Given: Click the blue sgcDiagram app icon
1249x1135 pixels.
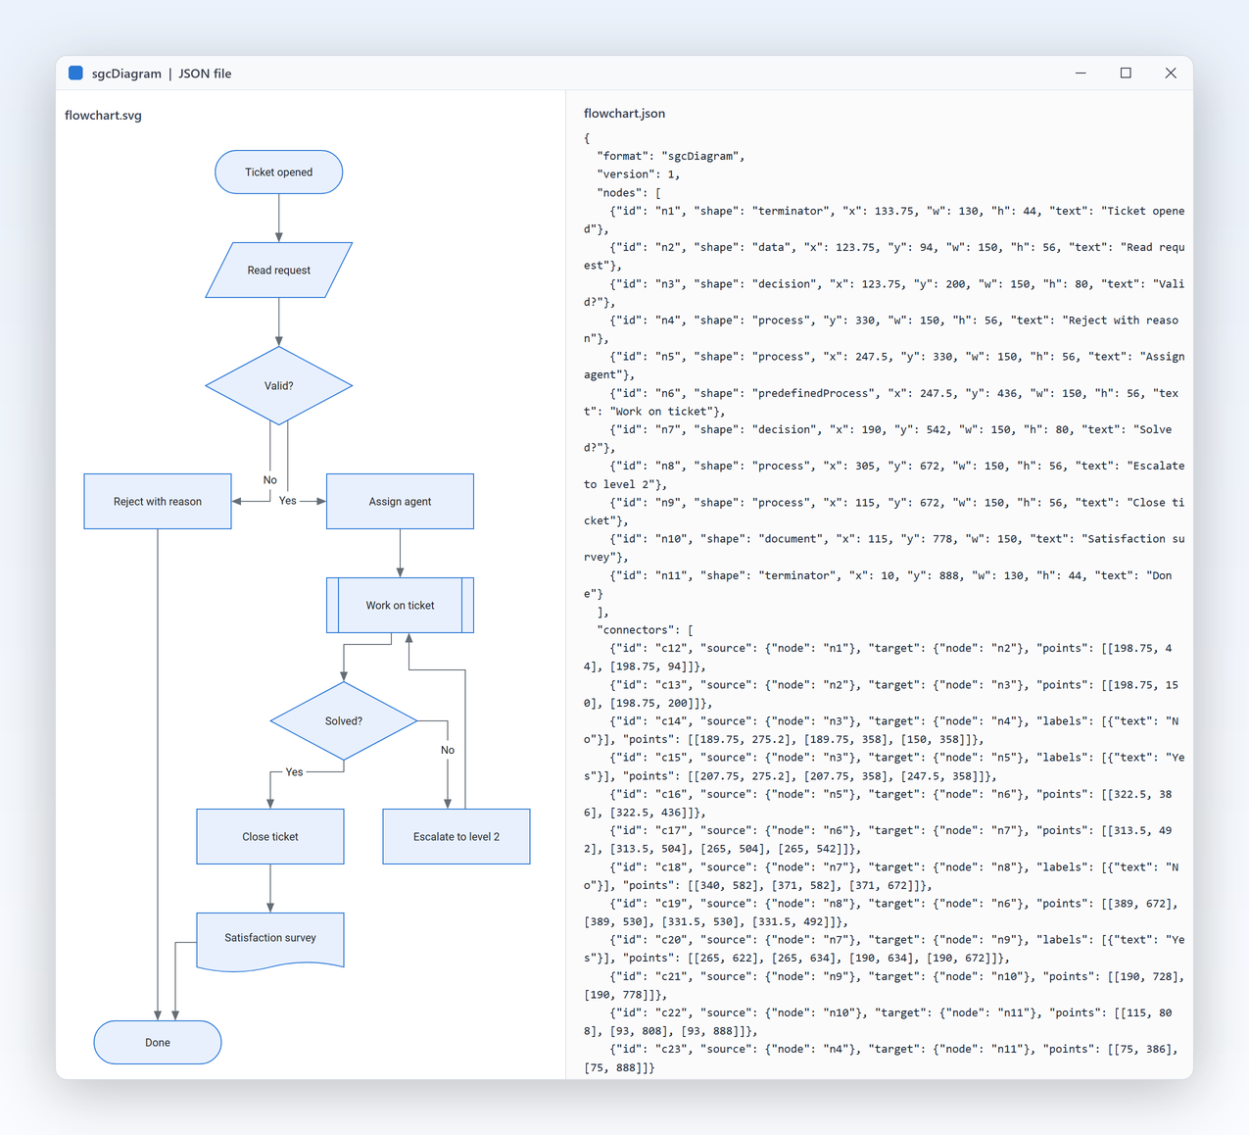Looking at the screenshot, I should (x=75, y=74).
